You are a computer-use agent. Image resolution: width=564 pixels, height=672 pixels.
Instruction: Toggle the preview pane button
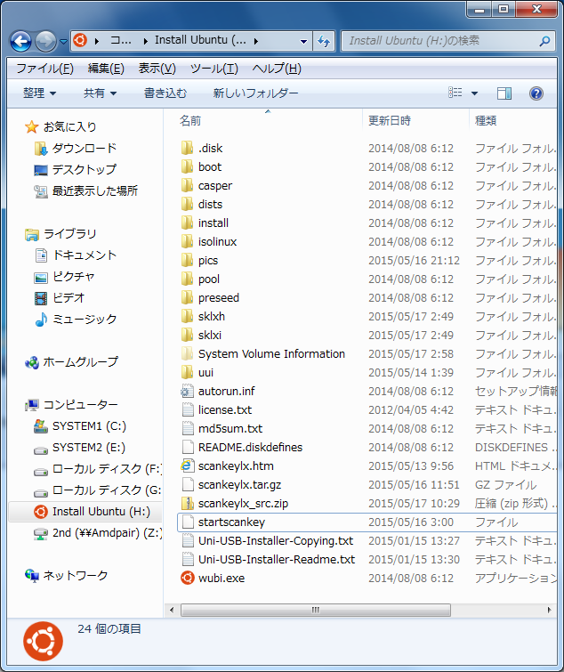[504, 93]
